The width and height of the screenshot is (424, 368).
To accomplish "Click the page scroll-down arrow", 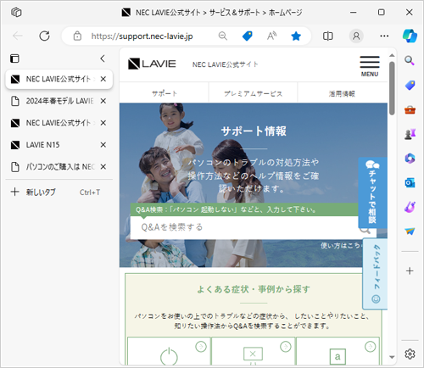I will point(392,357).
